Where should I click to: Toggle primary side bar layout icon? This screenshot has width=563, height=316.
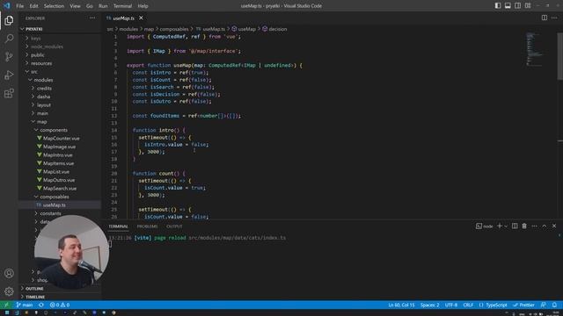[498, 6]
